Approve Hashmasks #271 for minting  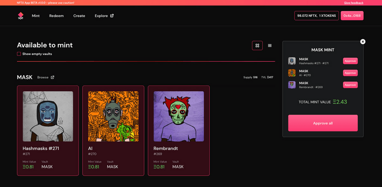pyautogui.click(x=350, y=61)
